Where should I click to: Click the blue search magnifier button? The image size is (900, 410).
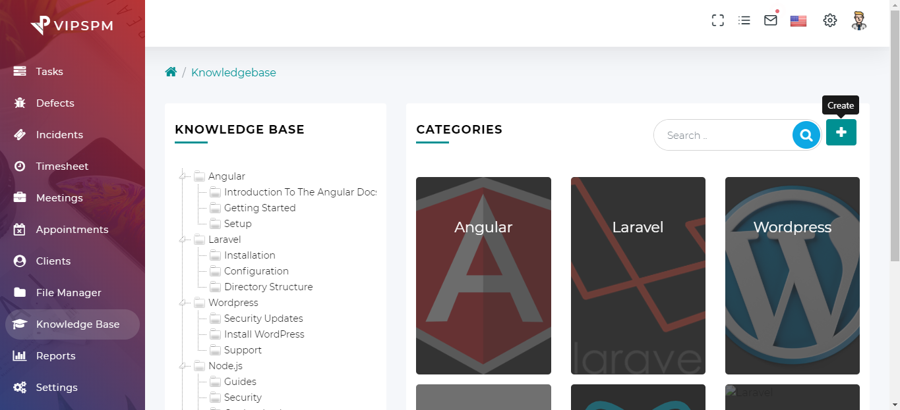point(806,136)
